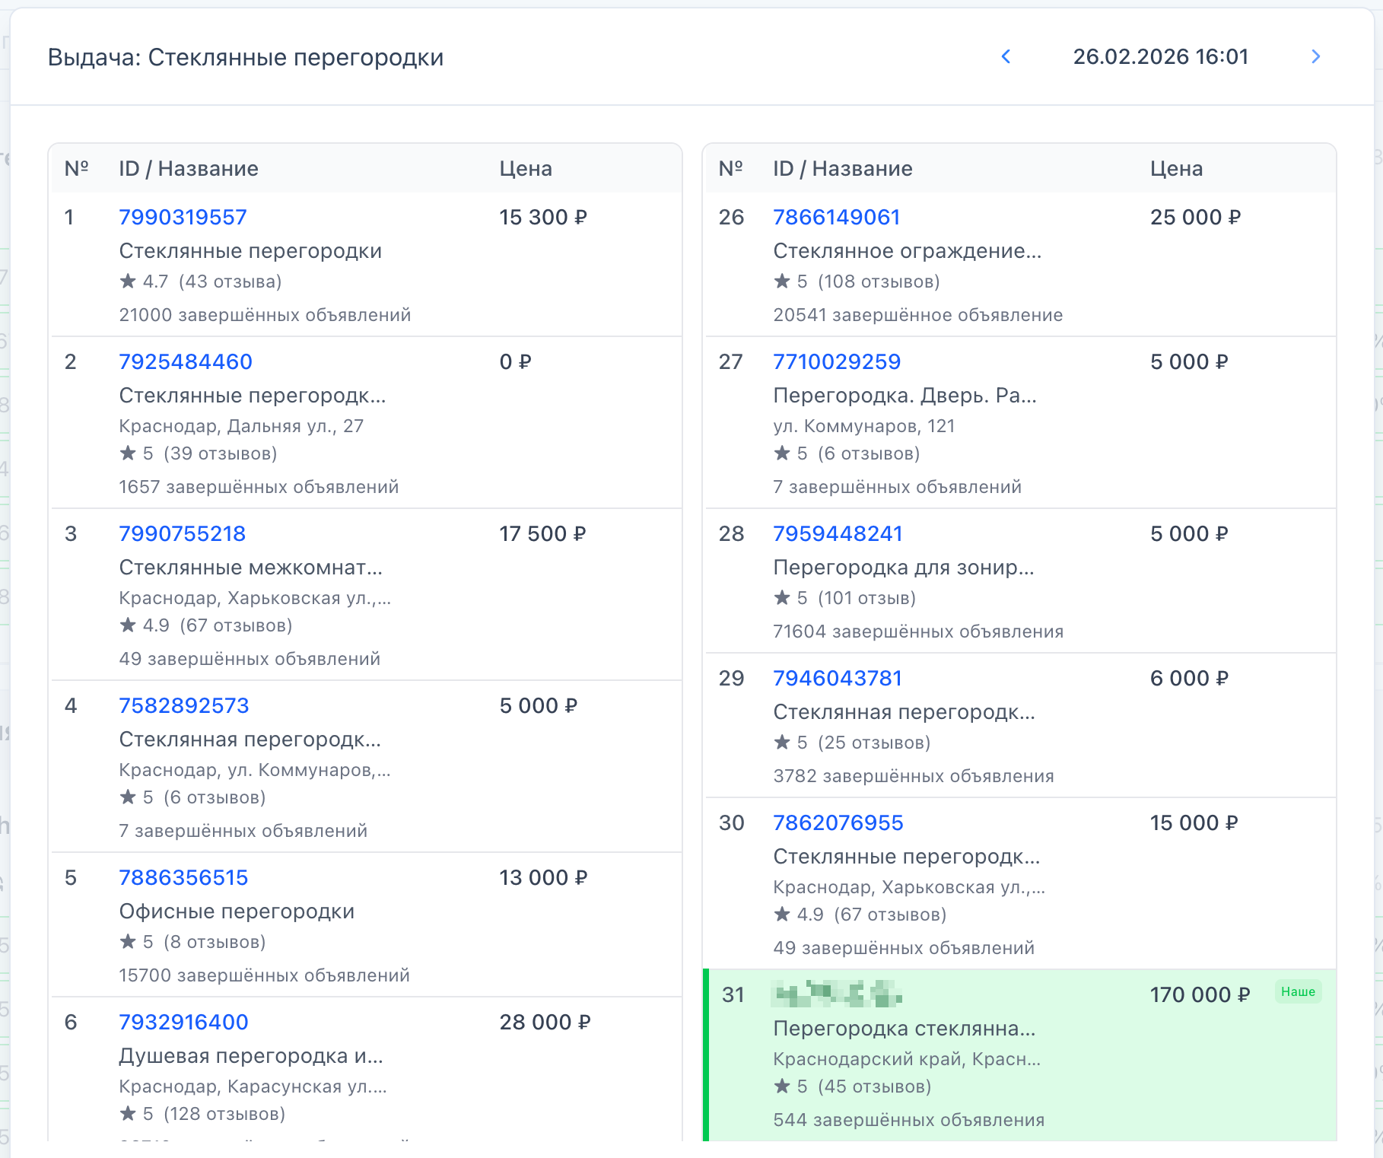Open listing ID 7990319557
The image size is (1383, 1158).
point(183,218)
